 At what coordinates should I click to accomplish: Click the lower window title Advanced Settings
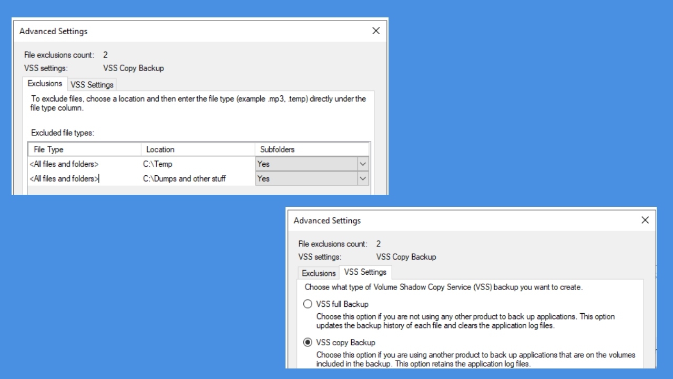[x=328, y=221]
